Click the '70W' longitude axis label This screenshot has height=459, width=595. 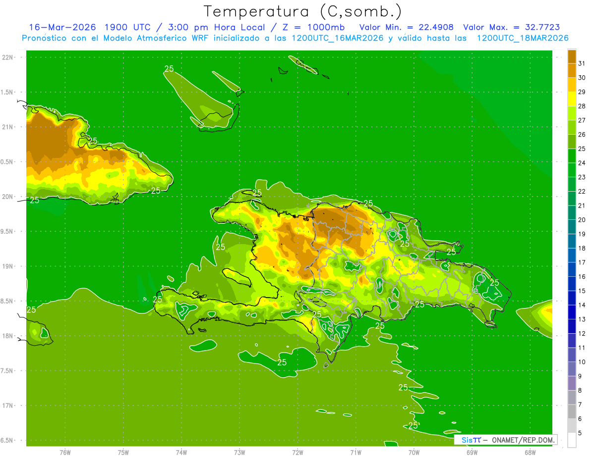point(414,452)
